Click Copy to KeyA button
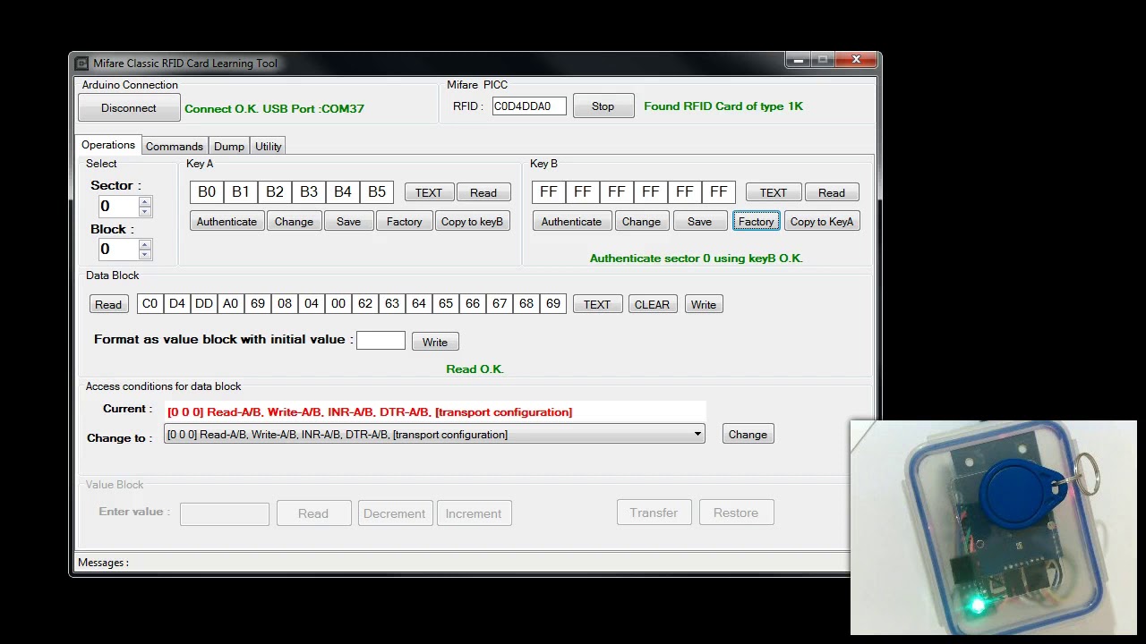 tap(822, 222)
